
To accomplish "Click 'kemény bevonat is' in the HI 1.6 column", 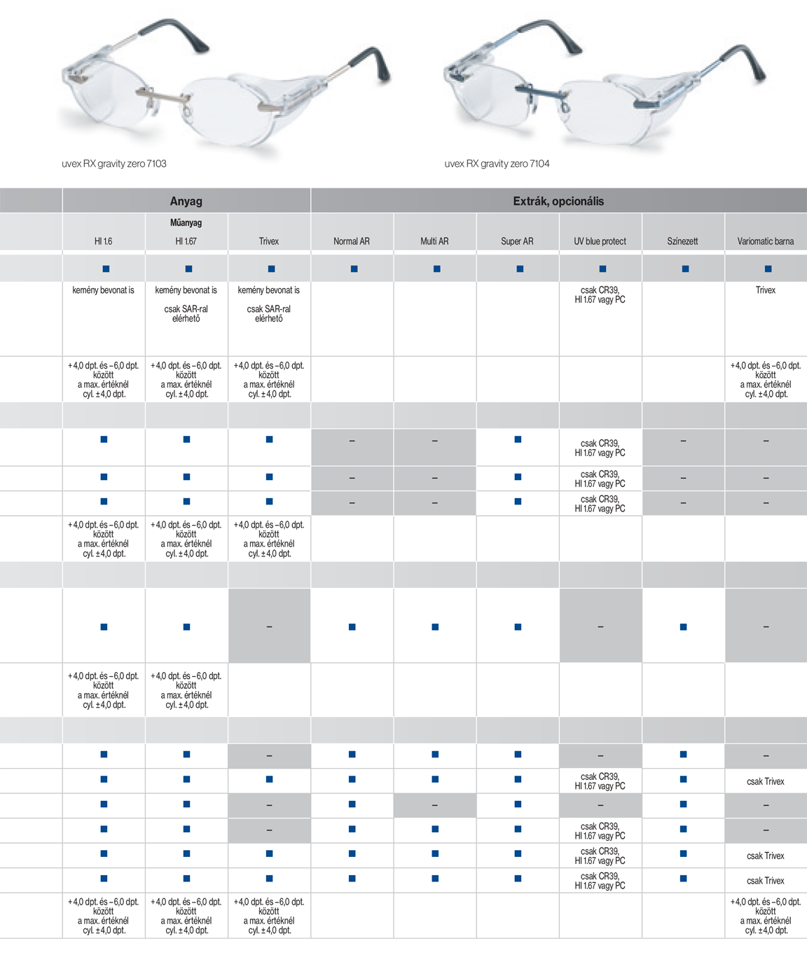I will pyautogui.click(x=103, y=290).
